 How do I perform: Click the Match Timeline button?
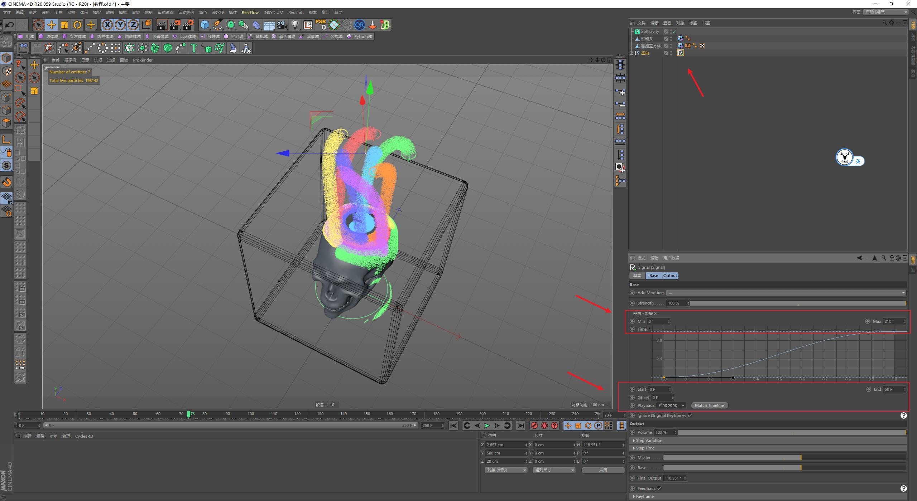(x=709, y=405)
